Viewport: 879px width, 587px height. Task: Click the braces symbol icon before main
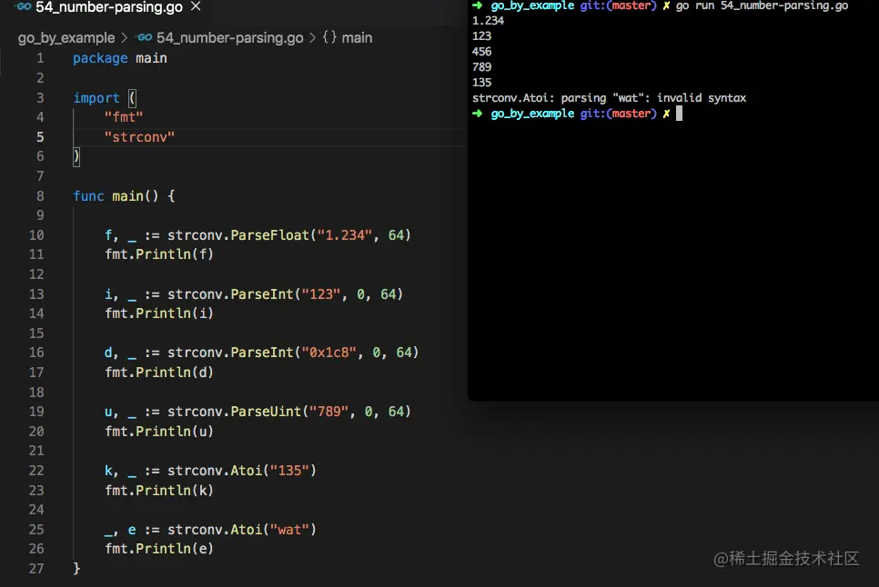point(329,37)
